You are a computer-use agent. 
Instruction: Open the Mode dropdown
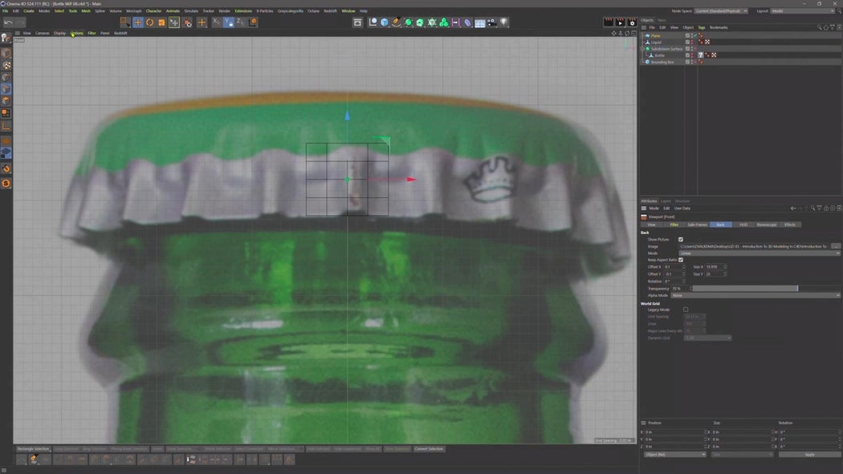tap(760, 253)
